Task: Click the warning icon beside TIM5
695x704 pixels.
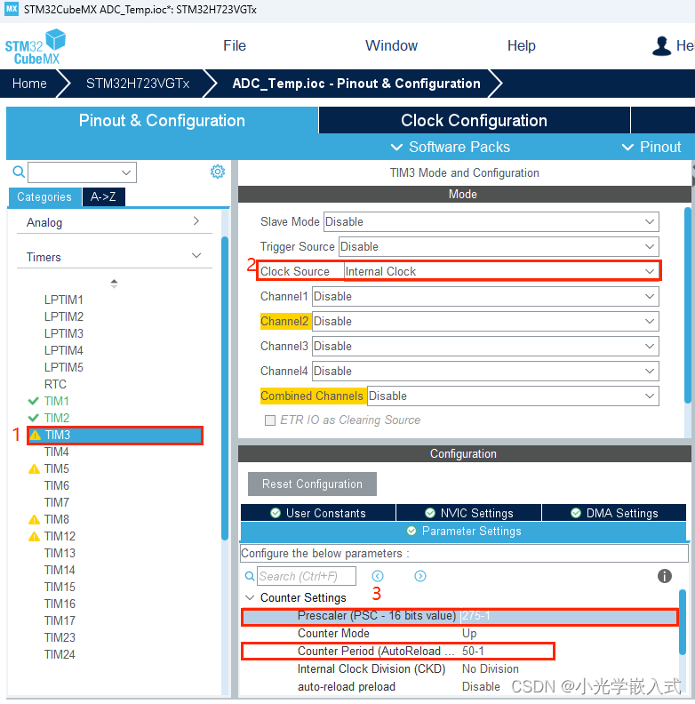Action: coord(34,469)
